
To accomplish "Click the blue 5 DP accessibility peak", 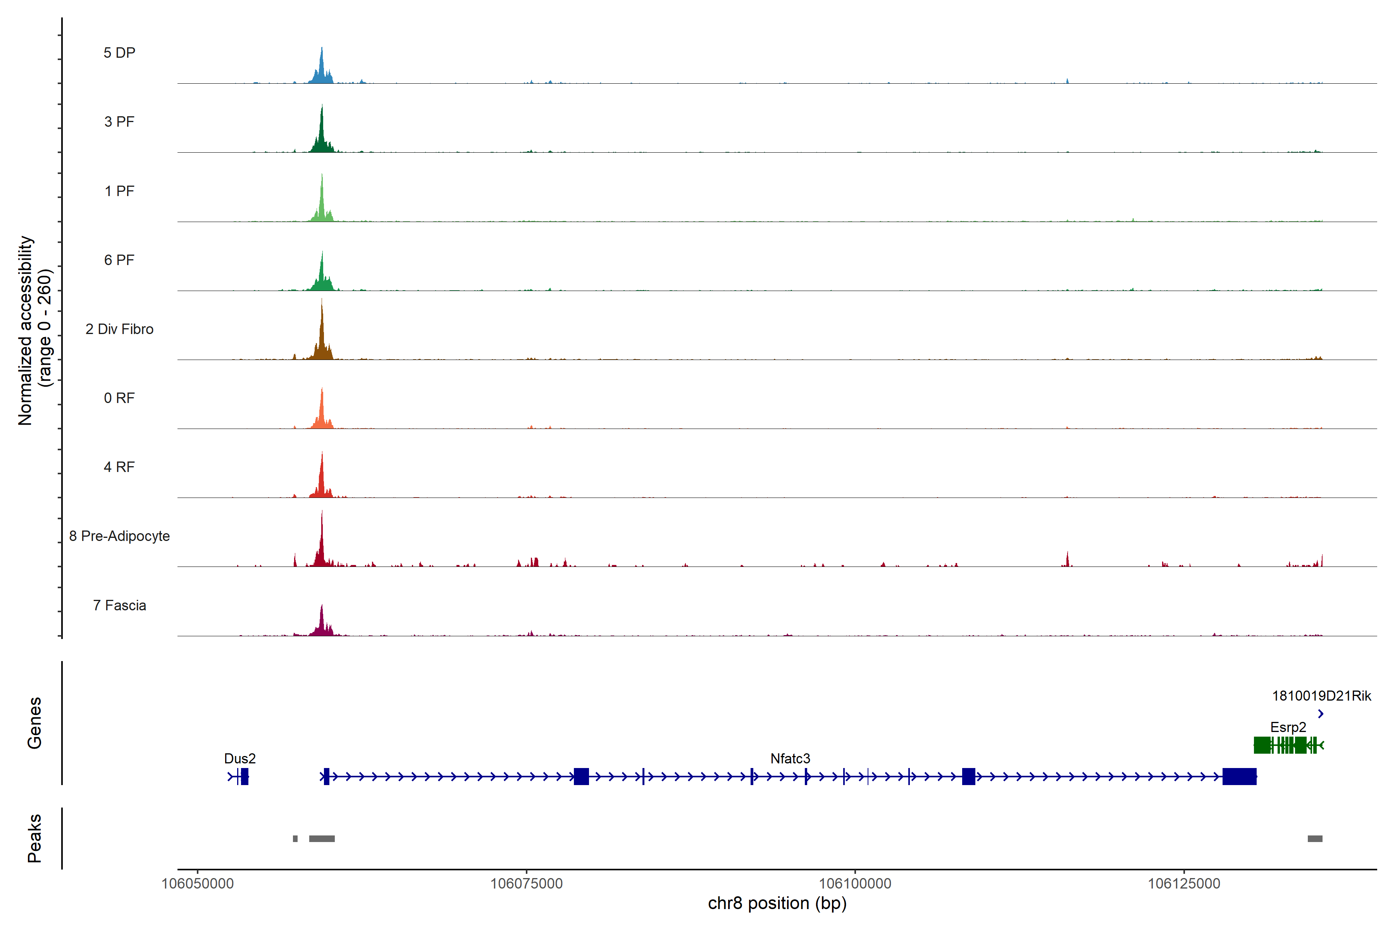I will [322, 68].
